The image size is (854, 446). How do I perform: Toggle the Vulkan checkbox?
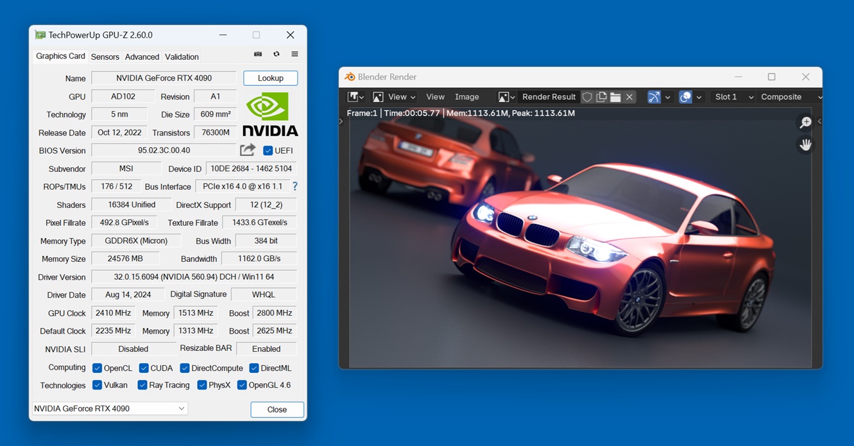click(97, 385)
